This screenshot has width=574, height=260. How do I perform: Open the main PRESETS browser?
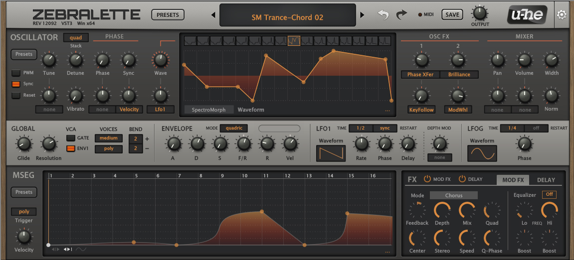point(168,15)
